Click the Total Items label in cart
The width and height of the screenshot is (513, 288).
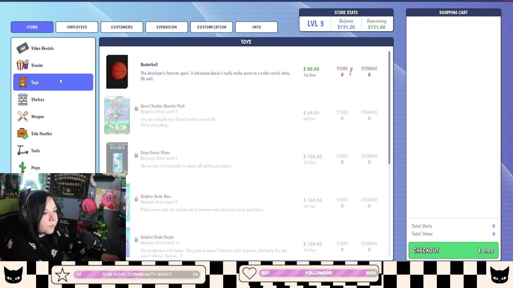coord(422,234)
